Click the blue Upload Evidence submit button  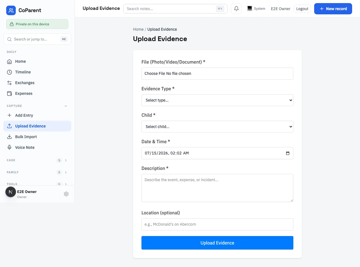pyautogui.click(x=217, y=243)
